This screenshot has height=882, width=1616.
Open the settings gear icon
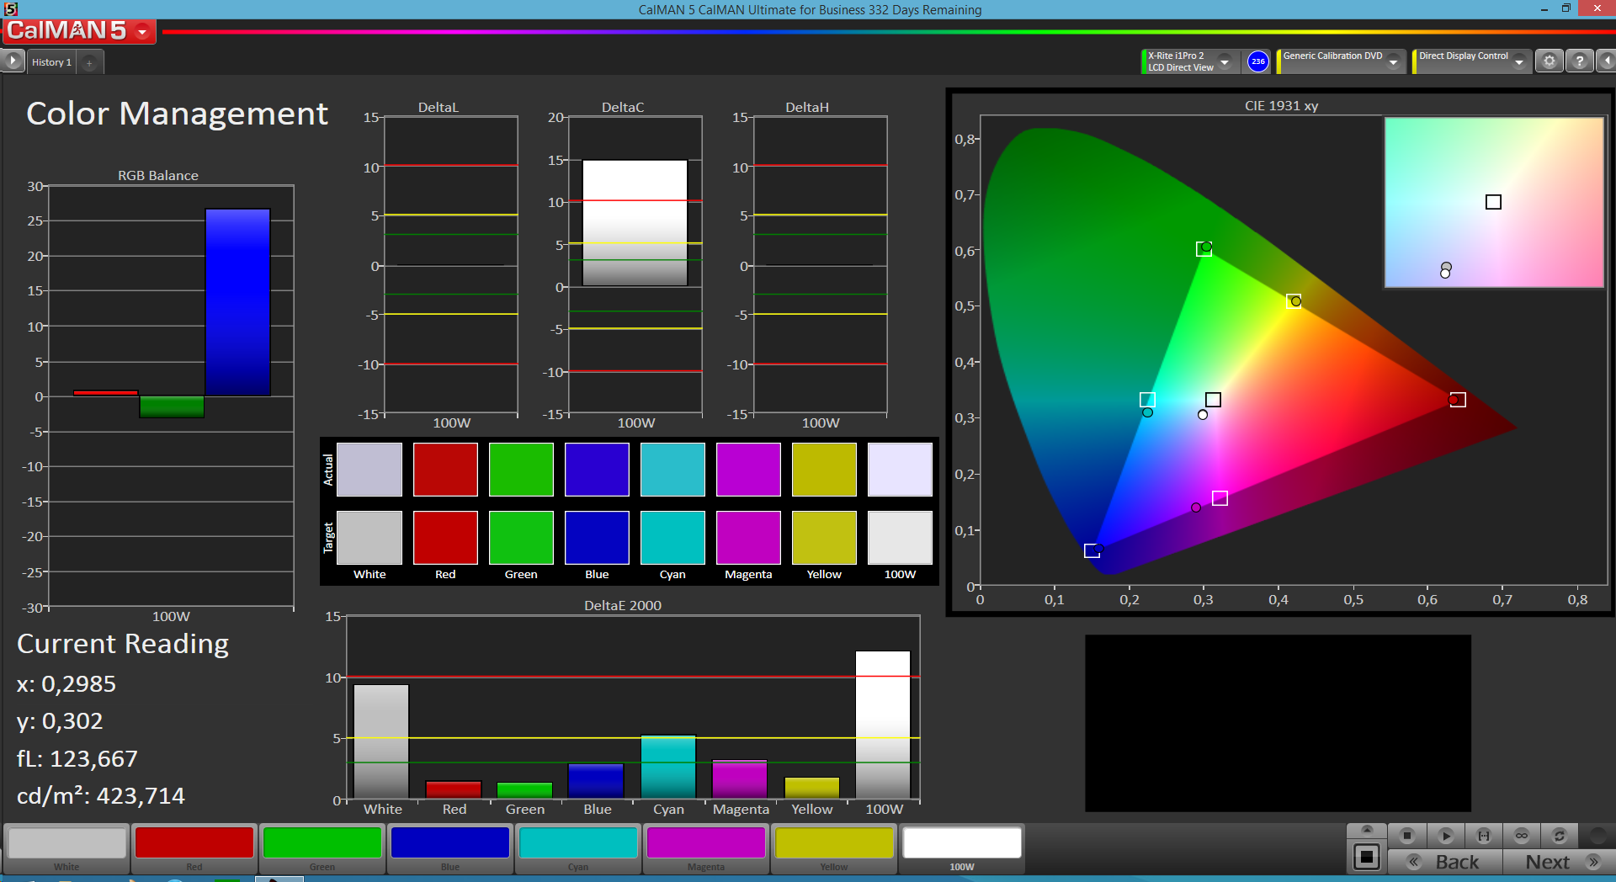[x=1549, y=61]
